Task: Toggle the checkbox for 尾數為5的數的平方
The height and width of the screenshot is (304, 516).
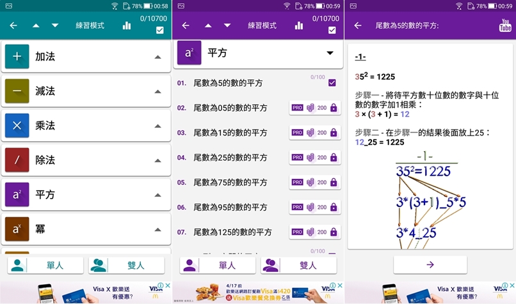Action: [332, 83]
